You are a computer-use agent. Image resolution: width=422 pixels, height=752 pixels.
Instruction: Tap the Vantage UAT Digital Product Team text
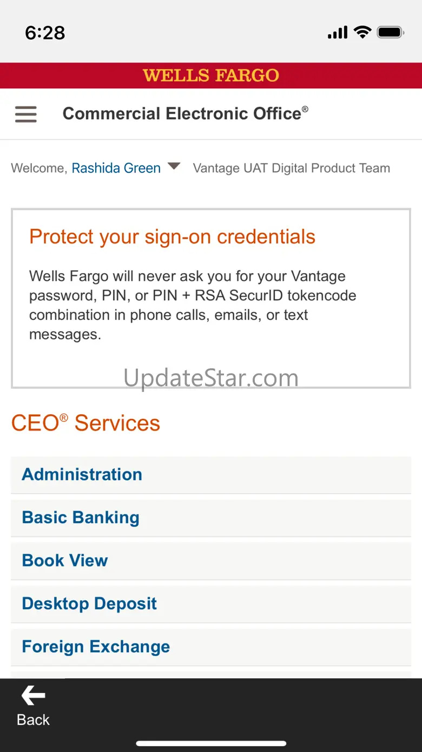tap(291, 168)
